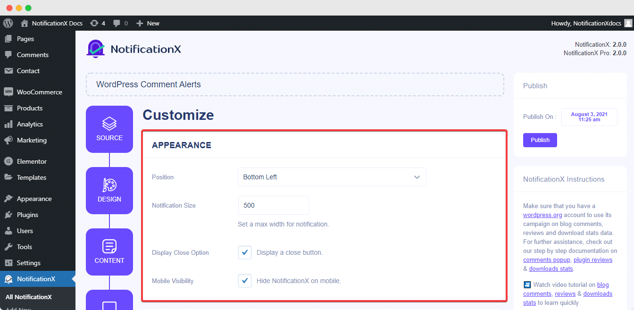Viewport: 634px width, 310px height.
Task: Click the WordPress logo in admin bar
Action: point(8,23)
